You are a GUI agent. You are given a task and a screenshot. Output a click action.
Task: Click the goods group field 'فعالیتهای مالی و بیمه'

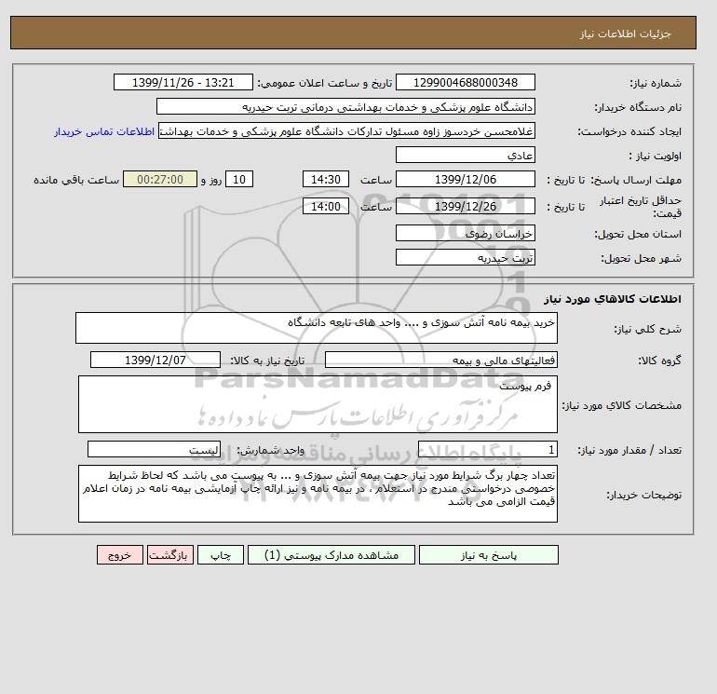(440, 360)
